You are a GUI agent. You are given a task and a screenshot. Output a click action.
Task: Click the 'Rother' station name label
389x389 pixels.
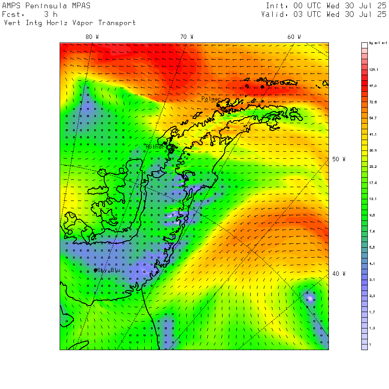click(155, 147)
